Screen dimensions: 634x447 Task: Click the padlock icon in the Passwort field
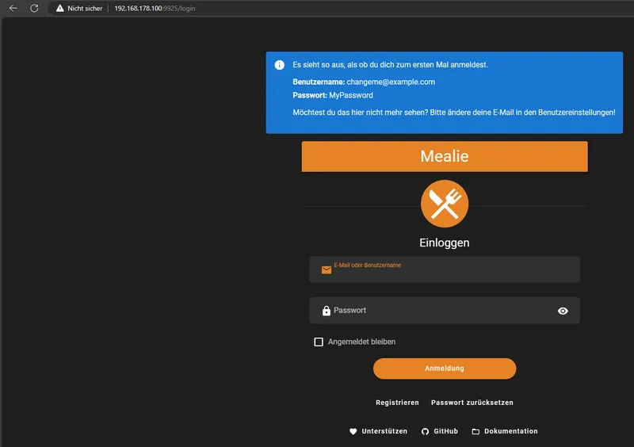[x=327, y=311]
